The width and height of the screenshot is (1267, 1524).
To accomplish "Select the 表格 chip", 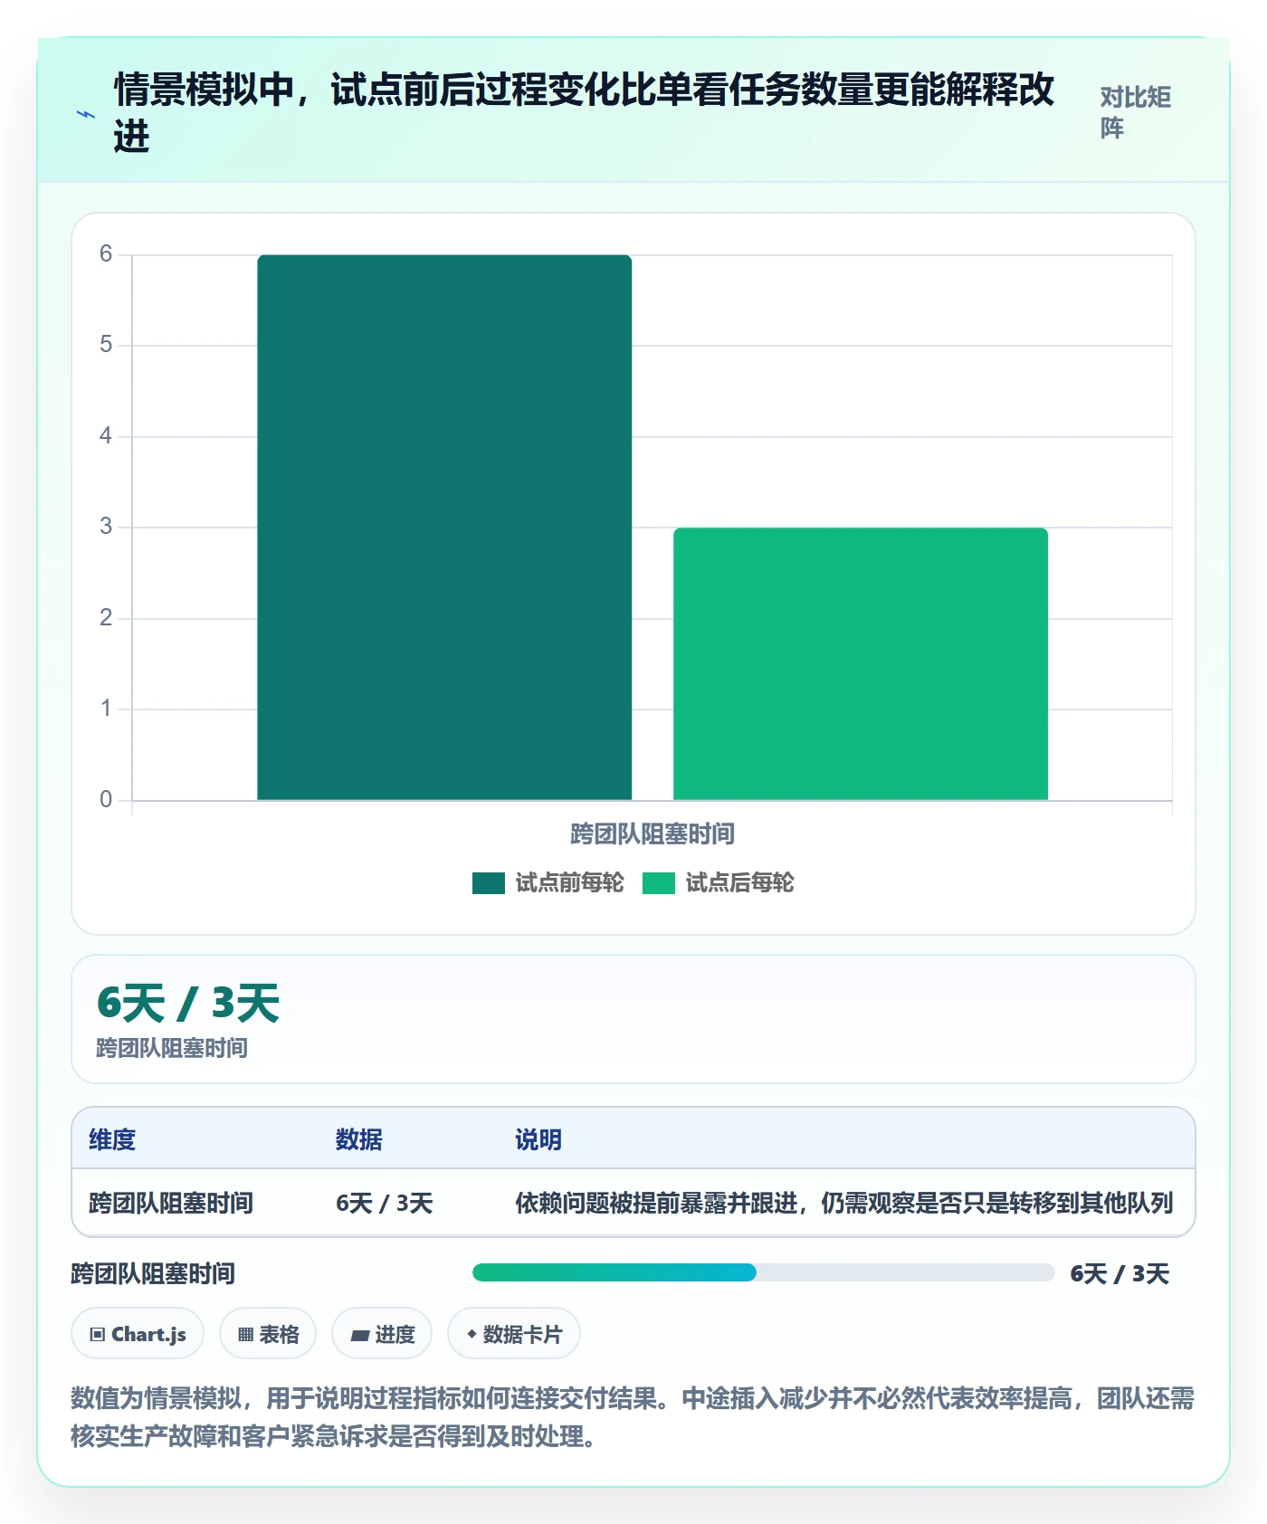I will 268,1334.
